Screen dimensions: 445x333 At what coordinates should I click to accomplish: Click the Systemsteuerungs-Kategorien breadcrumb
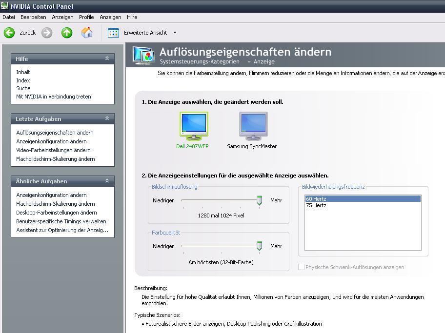pyautogui.click(x=200, y=61)
